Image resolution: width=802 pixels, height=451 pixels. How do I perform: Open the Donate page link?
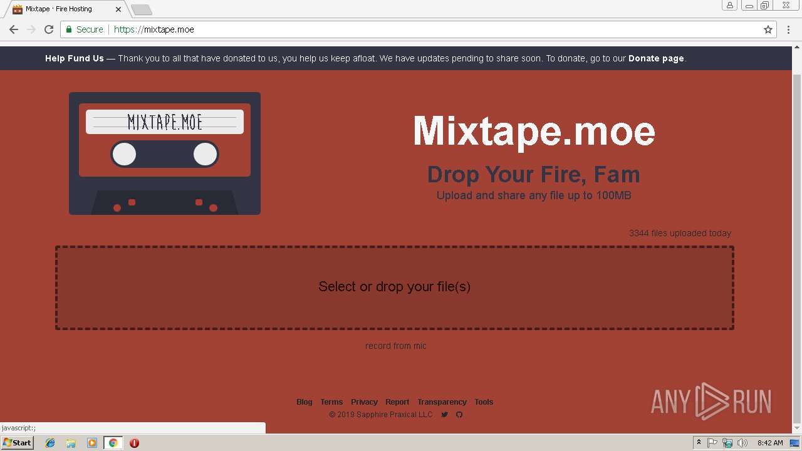[656, 58]
